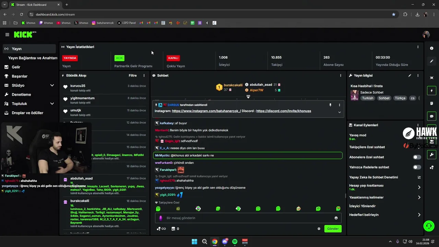The width and height of the screenshot is (439, 247).
Task: Open the Yayın bilgisi three-dot menu
Action: coord(418,75)
